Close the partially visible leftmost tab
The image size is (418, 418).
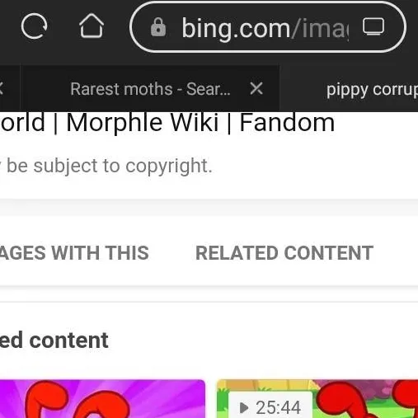pyautogui.click(x=1, y=88)
